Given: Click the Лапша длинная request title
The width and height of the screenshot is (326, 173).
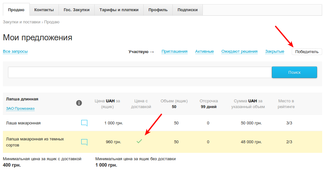Looking at the screenshot, I should coord(22,99).
